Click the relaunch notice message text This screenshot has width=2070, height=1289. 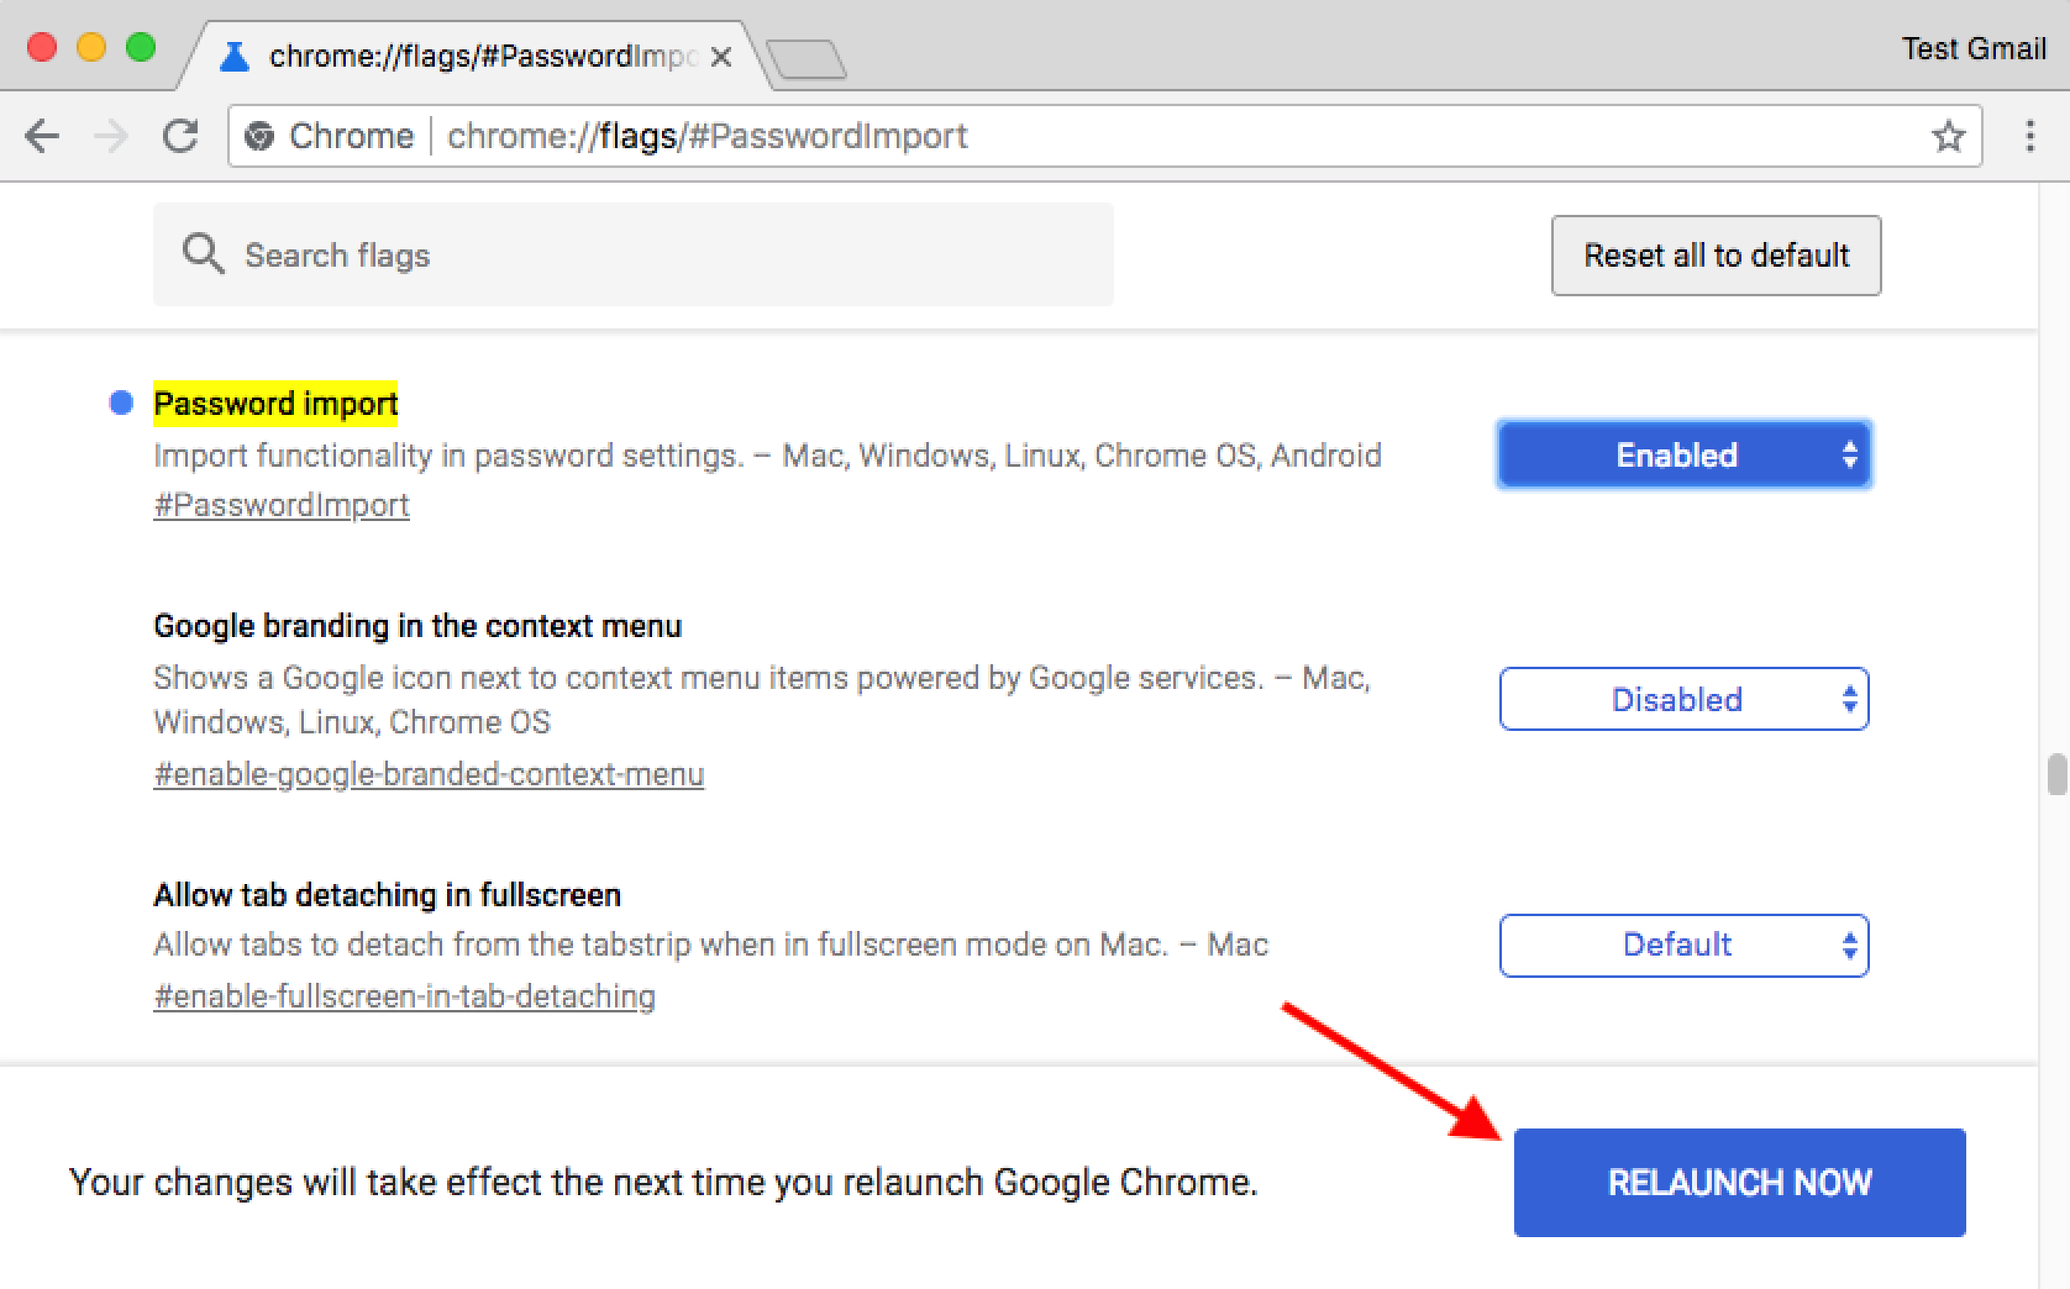pyautogui.click(x=664, y=1182)
